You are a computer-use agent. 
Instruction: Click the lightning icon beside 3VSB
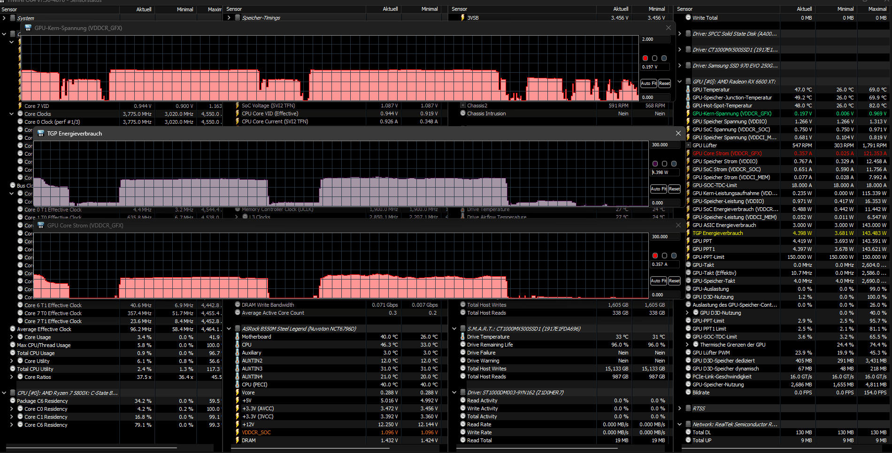click(x=463, y=18)
